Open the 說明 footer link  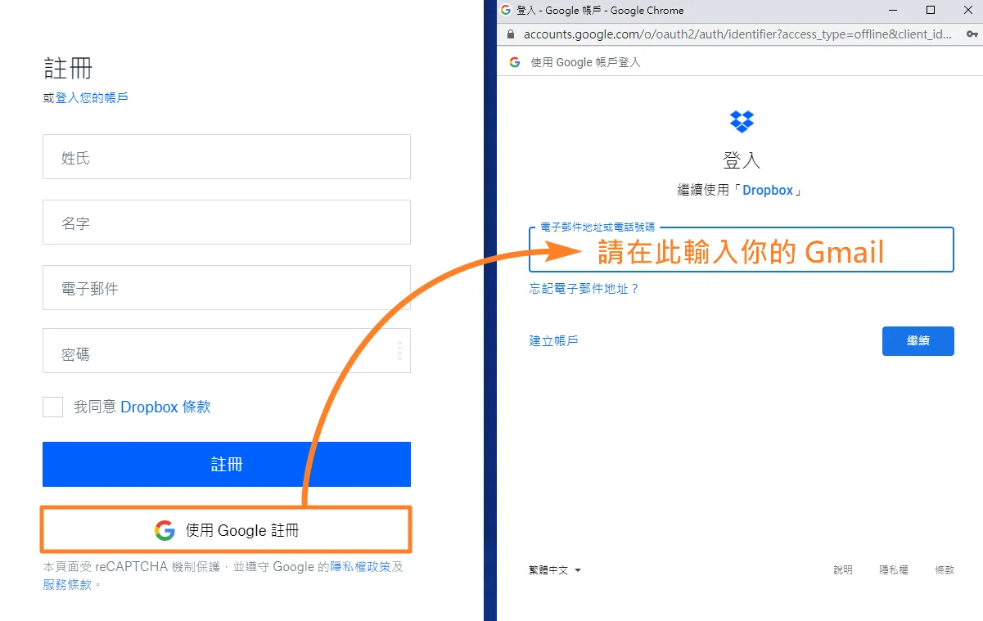(843, 570)
